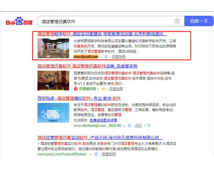
Task: Expand dropdown arrow next to www.ljcsoft.com
Action: (x=101, y=57)
